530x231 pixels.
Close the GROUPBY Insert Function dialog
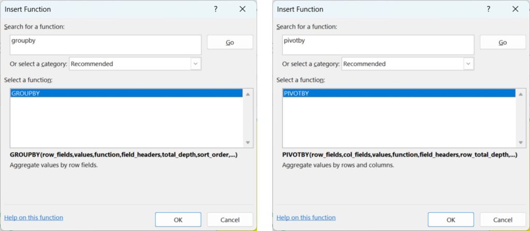(242, 9)
